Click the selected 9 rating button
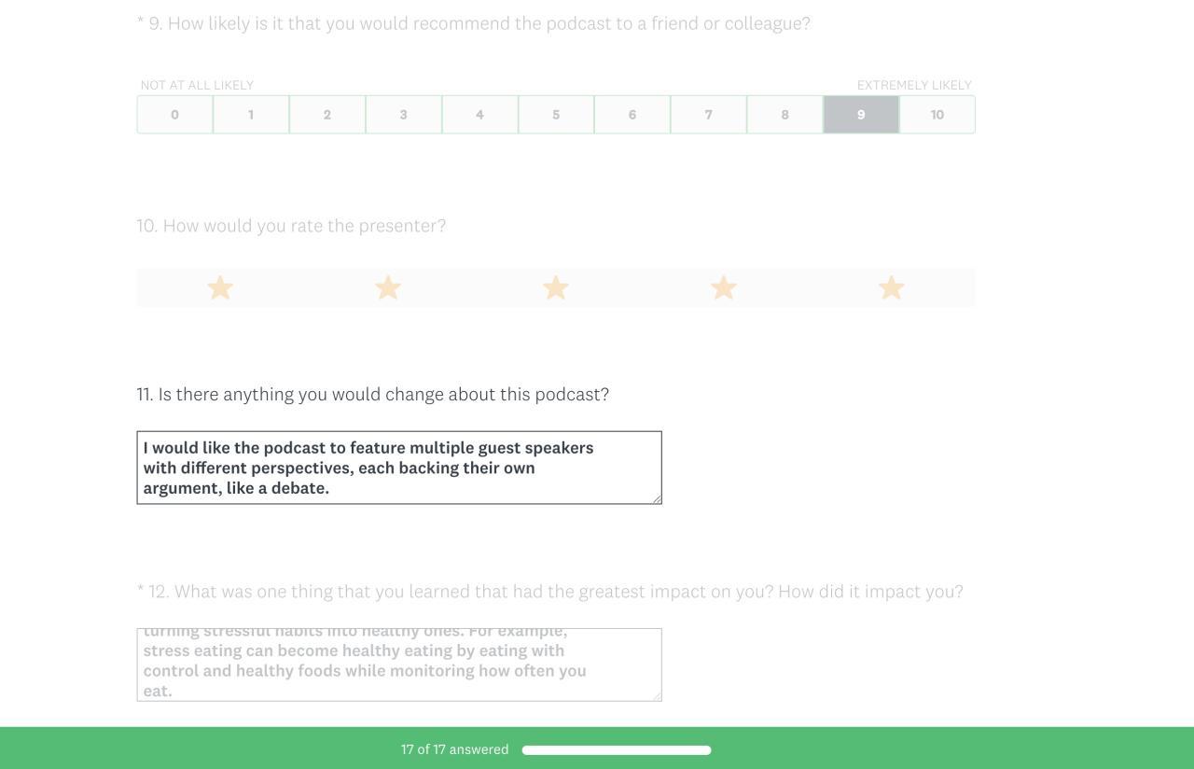Screen dimensions: 1194x769 (861, 115)
